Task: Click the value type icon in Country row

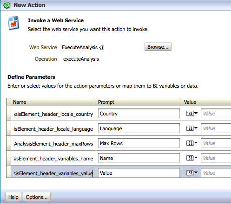Action: (190, 114)
